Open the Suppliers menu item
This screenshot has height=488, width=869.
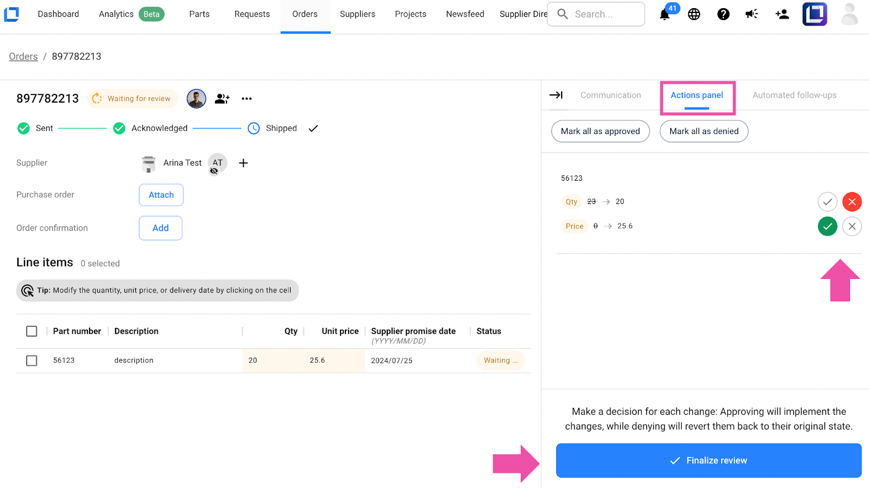tap(357, 14)
